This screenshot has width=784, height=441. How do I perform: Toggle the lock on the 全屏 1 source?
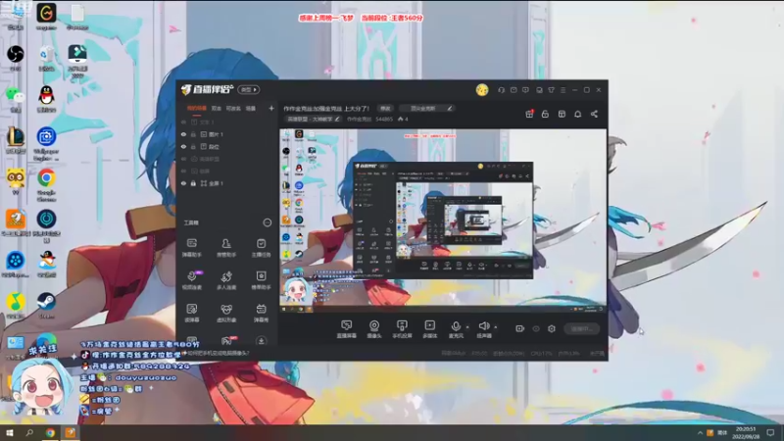pyautogui.click(x=193, y=183)
